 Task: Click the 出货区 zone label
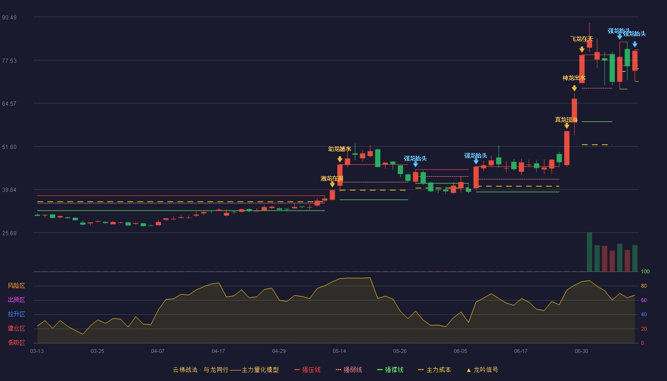tap(17, 300)
